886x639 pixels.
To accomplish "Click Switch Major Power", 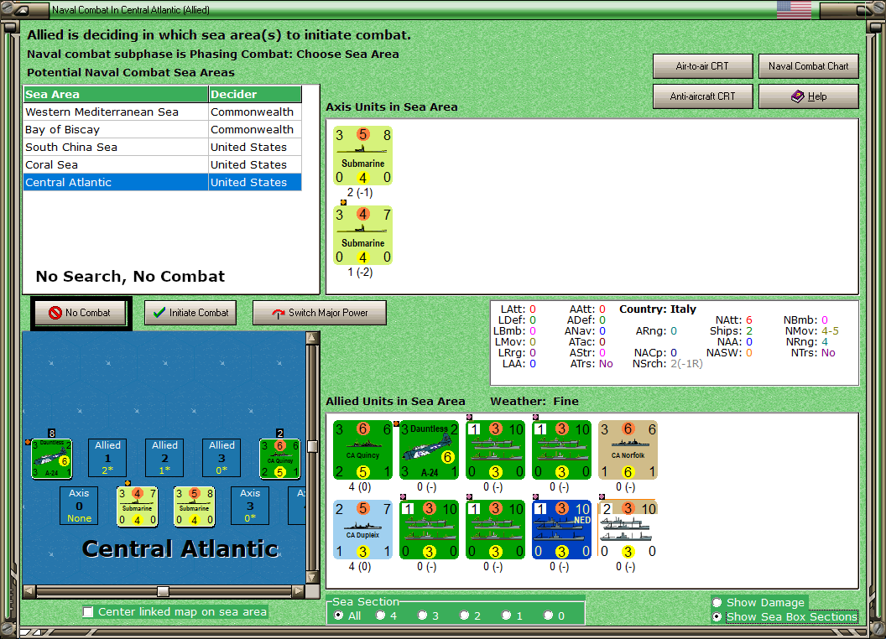I will (x=320, y=313).
